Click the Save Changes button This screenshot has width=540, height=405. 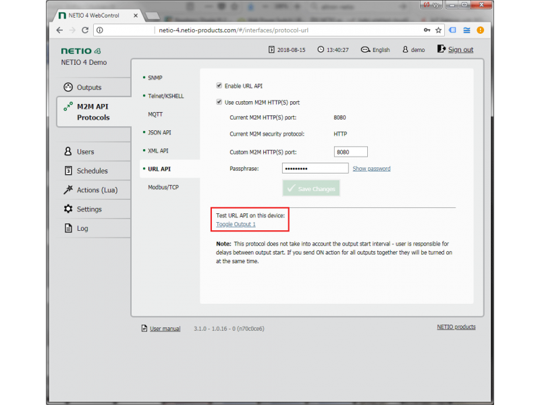(x=311, y=188)
